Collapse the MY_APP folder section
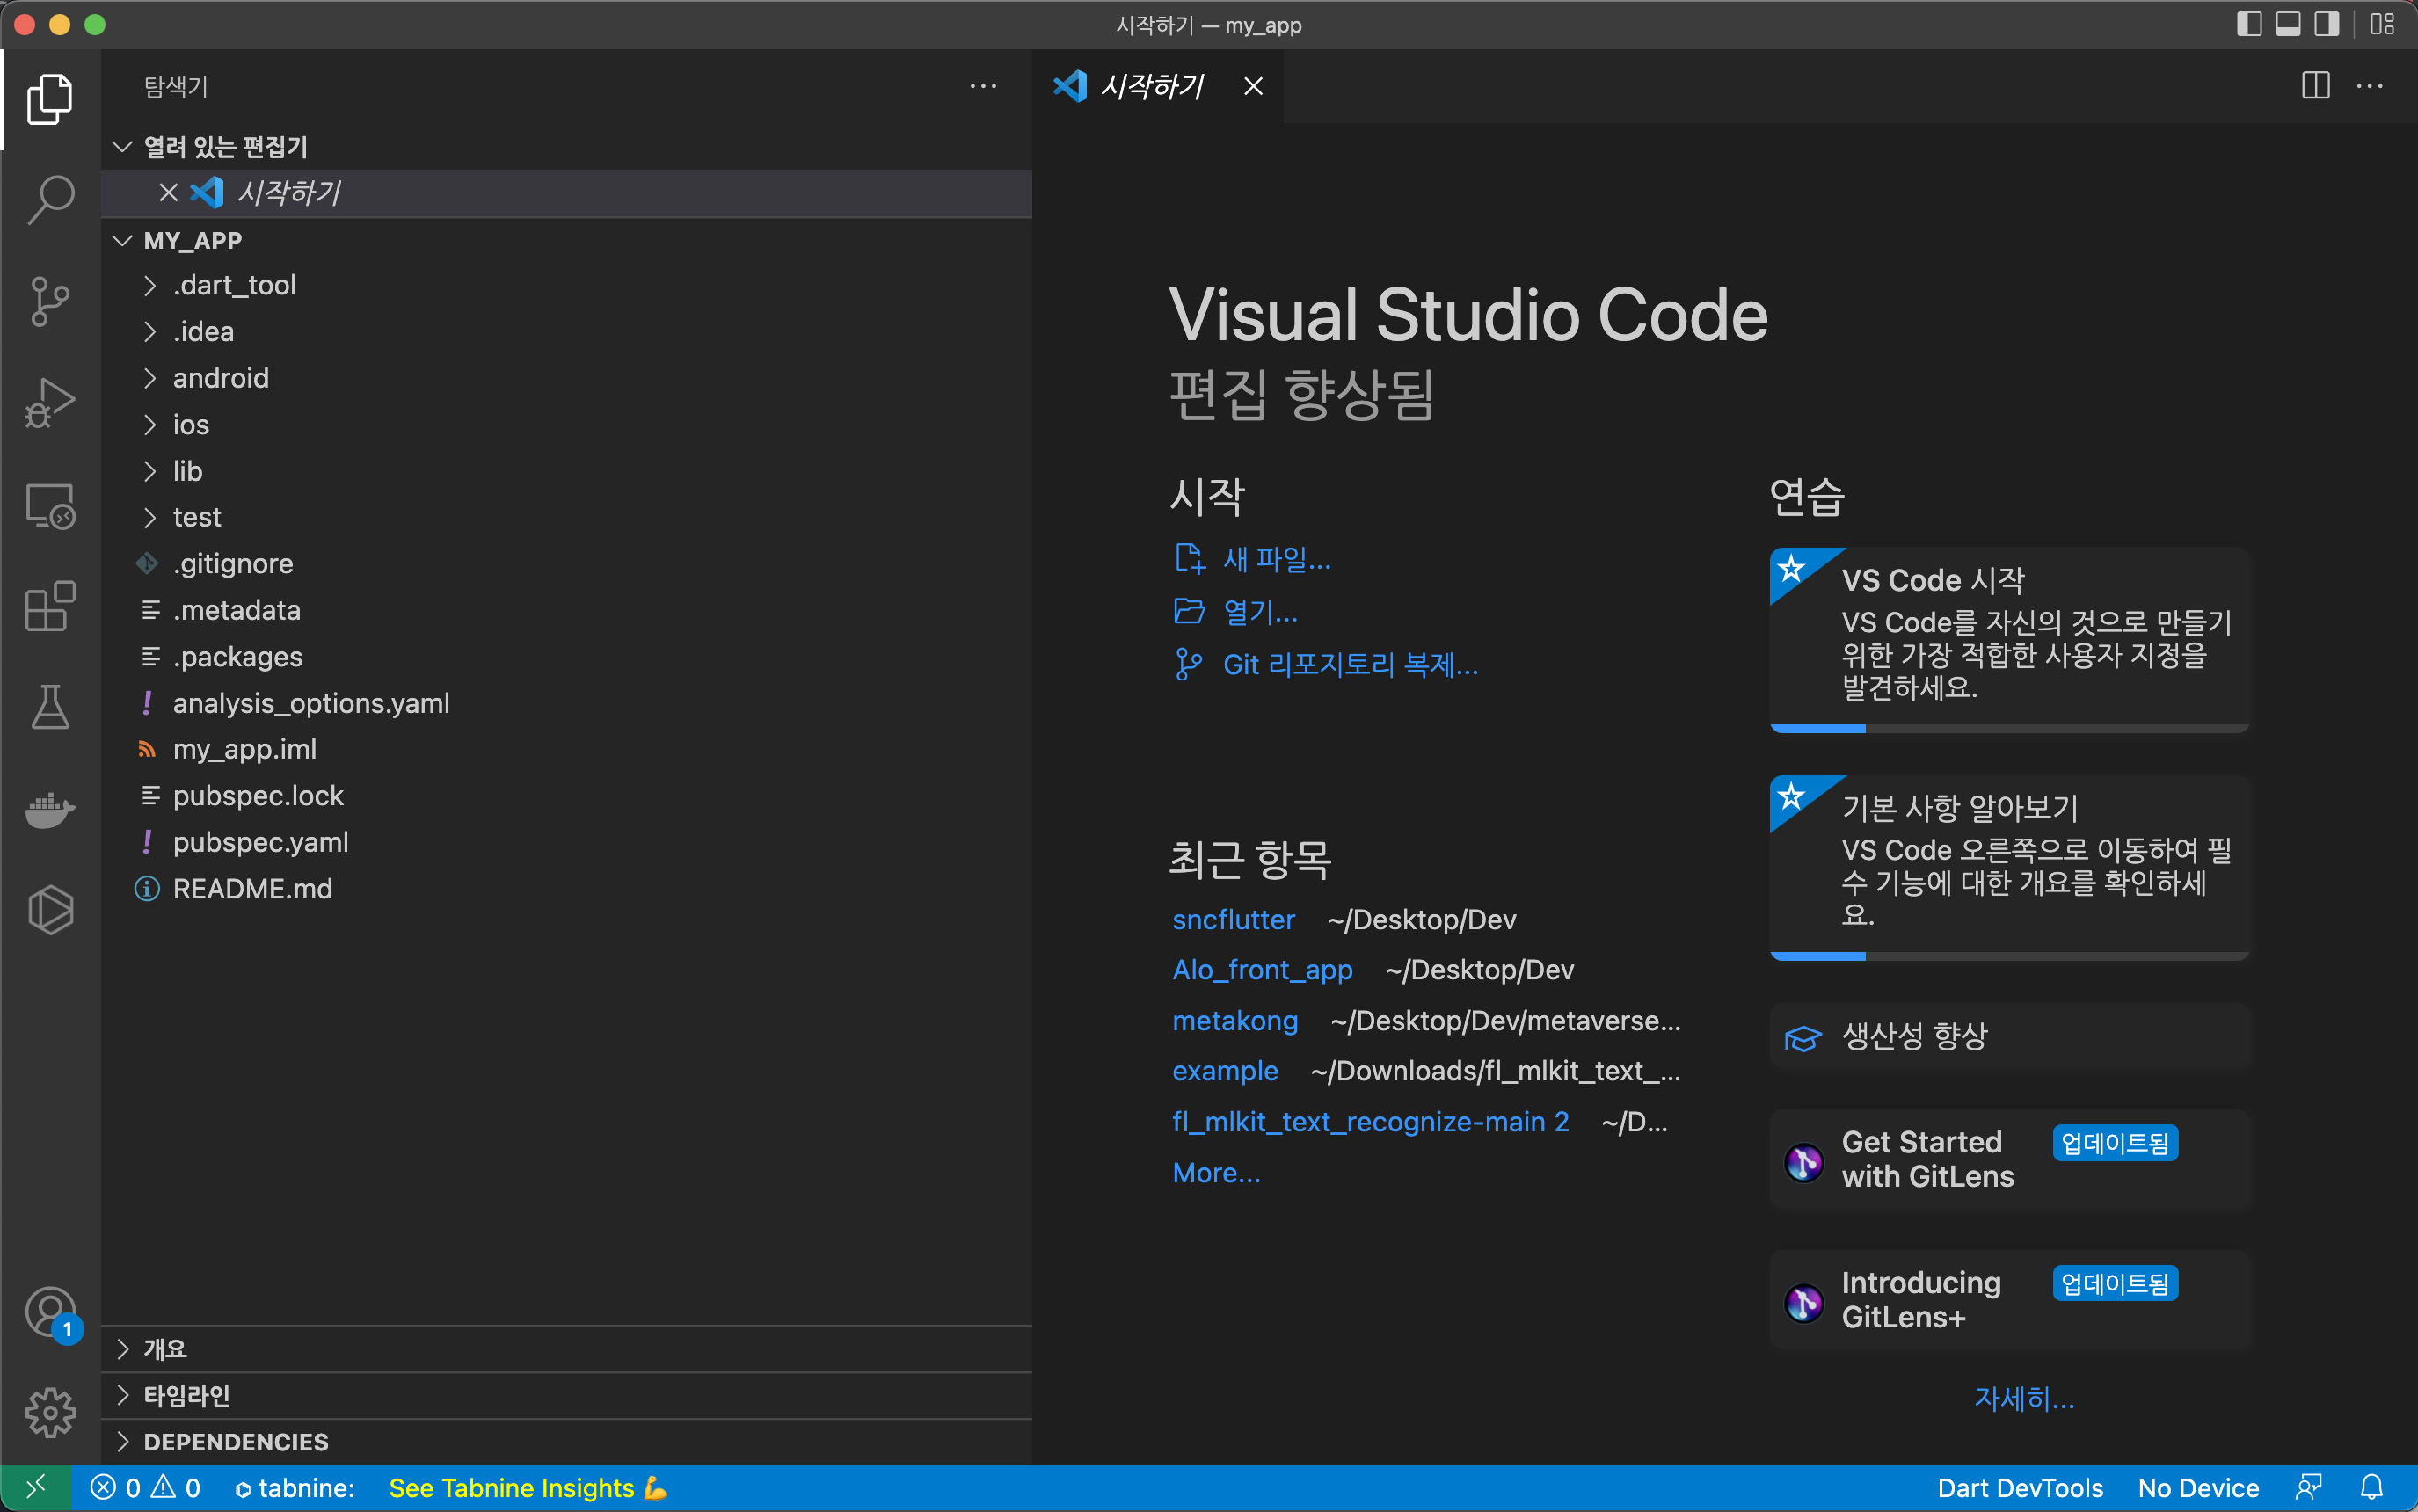This screenshot has height=1512, width=2418. [123, 241]
